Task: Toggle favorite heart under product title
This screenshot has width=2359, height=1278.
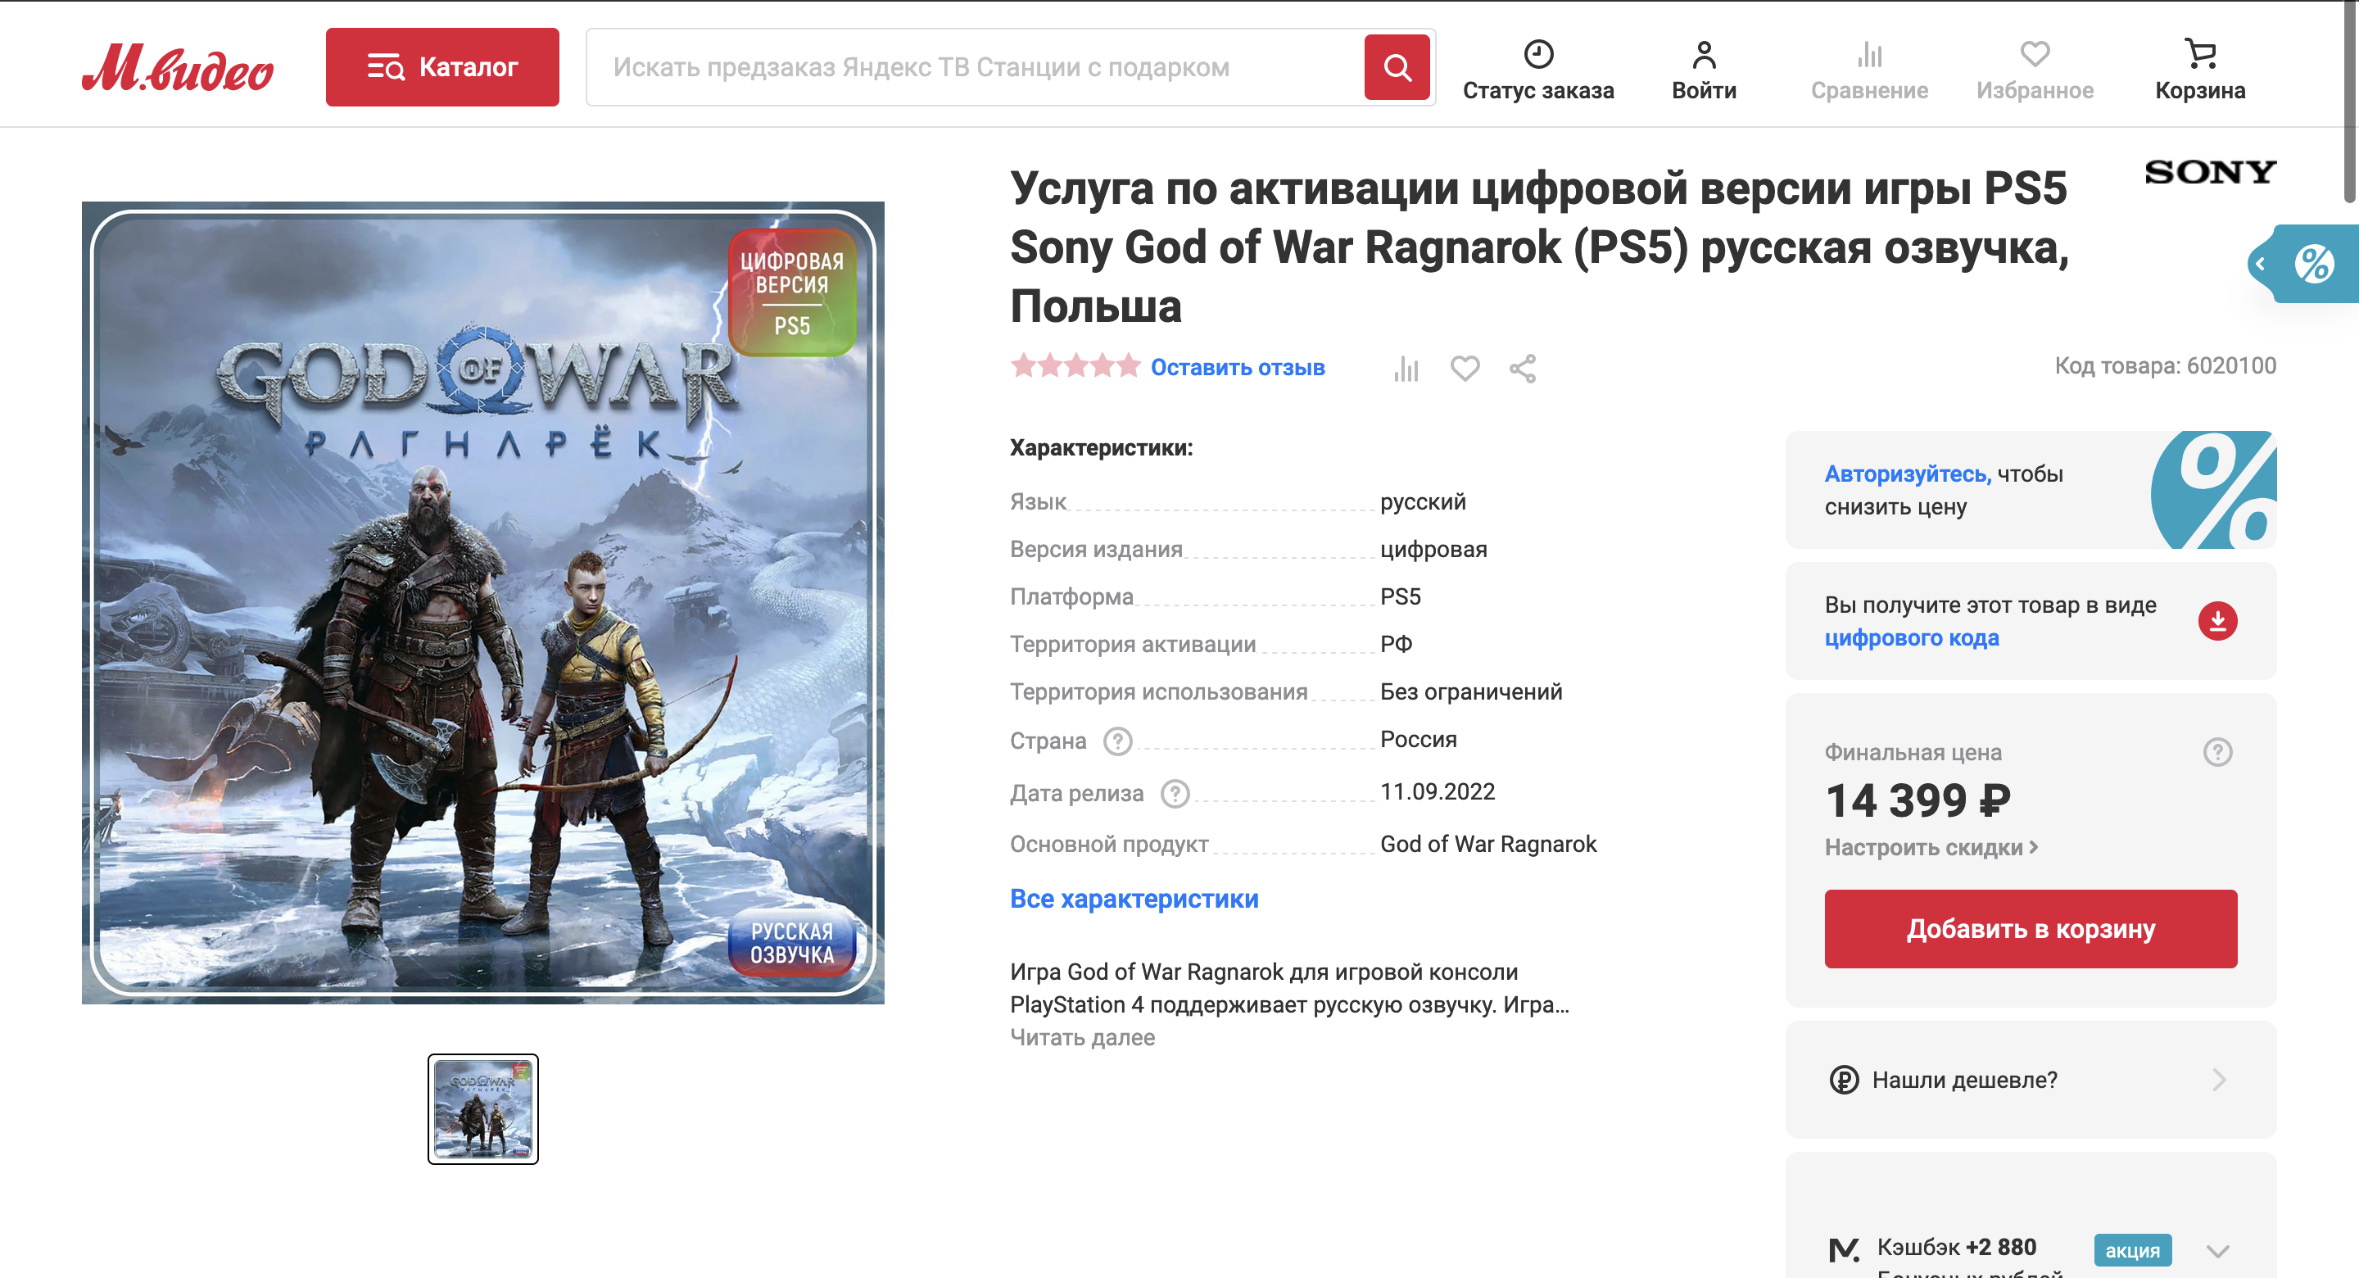Action: tap(1465, 369)
